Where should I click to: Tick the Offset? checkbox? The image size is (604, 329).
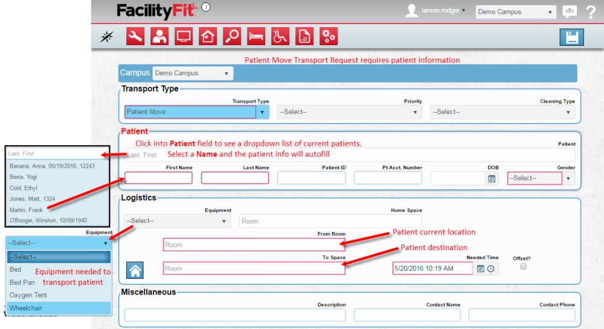click(x=524, y=266)
